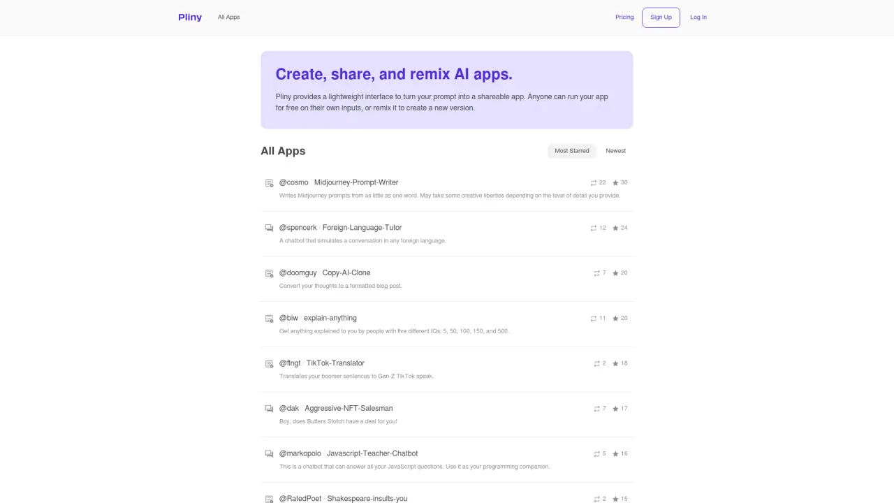The width and height of the screenshot is (894, 503).
Task: Click the app-type icon beside @cosmo
Action: pos(269,183)
